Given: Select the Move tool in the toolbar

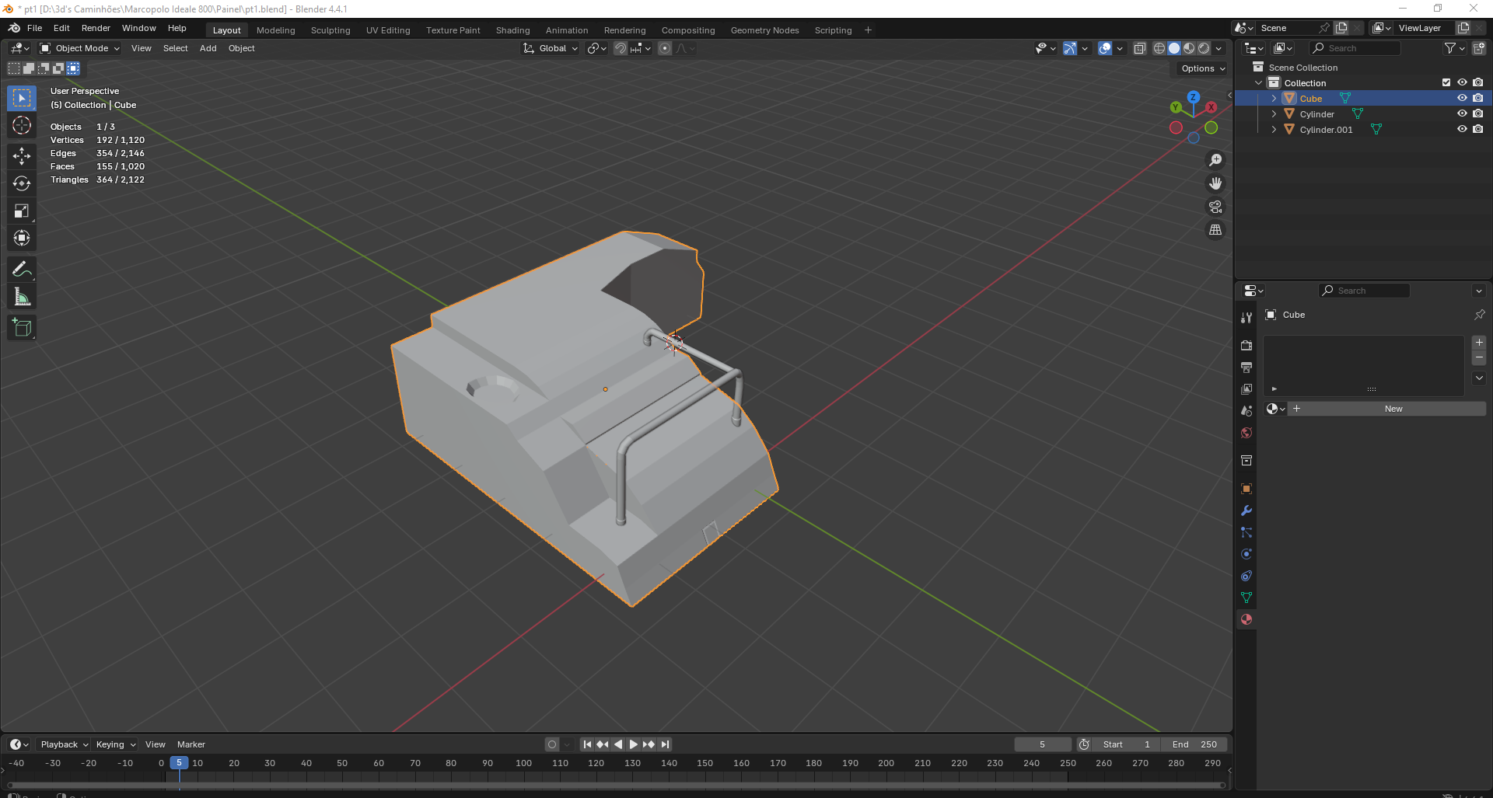Looking at the screenshot, I should (22, 156).
